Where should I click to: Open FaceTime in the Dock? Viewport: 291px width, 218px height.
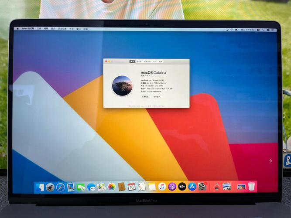pos(81,187)
